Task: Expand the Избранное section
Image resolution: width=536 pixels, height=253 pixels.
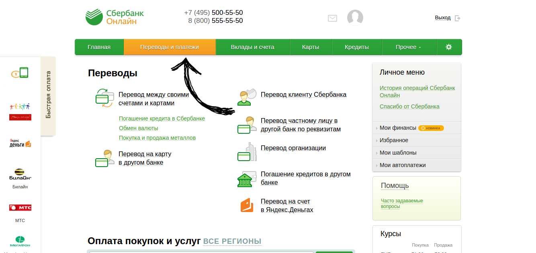Action: (x=417, y=140)
